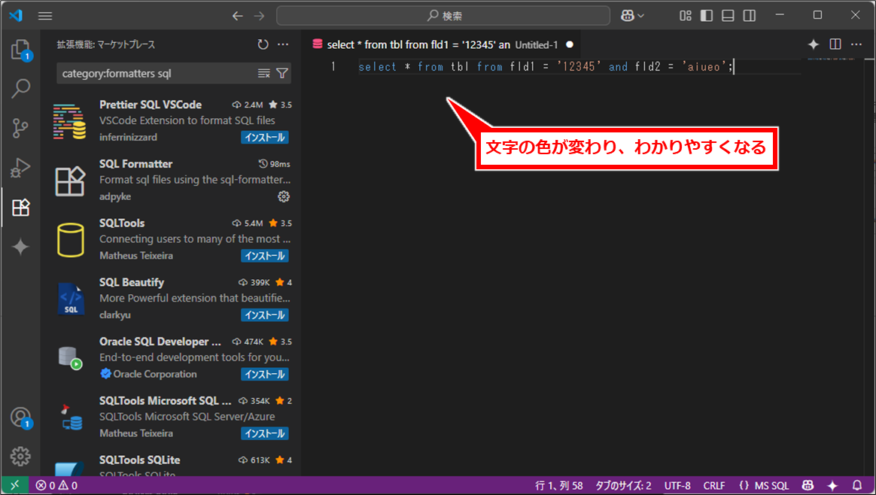Click the 'aiueo' string in the query

(704, 66)
